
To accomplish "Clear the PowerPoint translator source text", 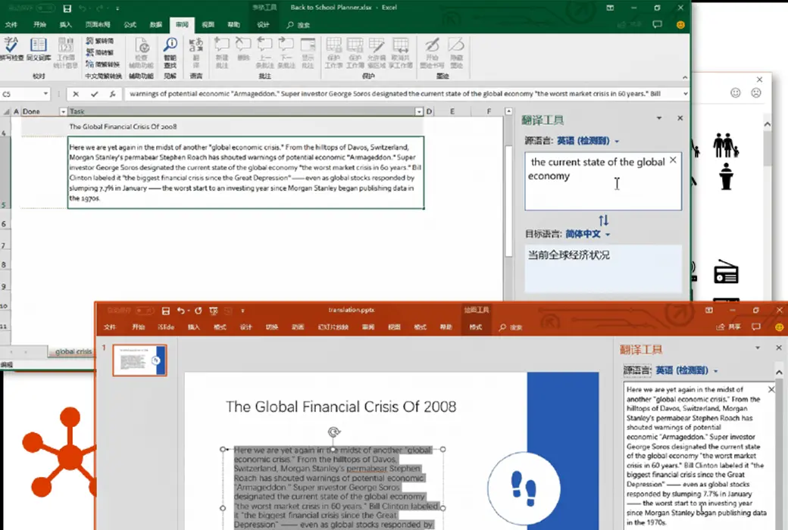I will pos(771,389).
